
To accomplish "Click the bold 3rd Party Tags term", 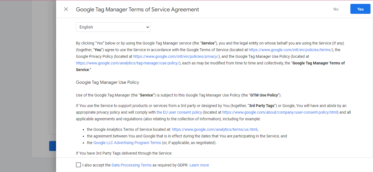I will click(x=262, y=106).
